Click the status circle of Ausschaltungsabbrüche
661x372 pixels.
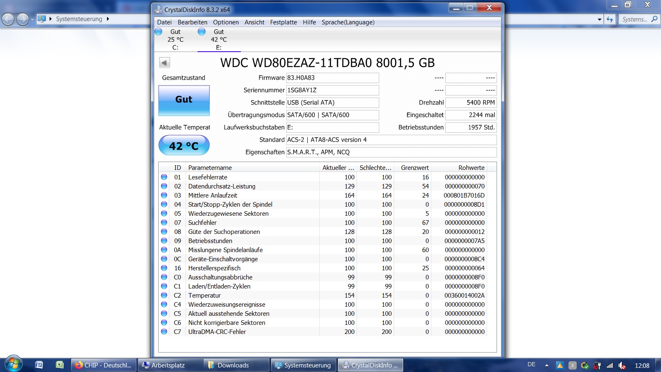[x=164, y=277]
